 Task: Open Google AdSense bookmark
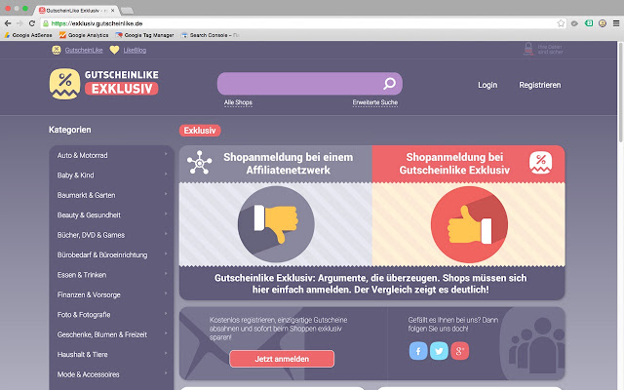pos(28,35)
